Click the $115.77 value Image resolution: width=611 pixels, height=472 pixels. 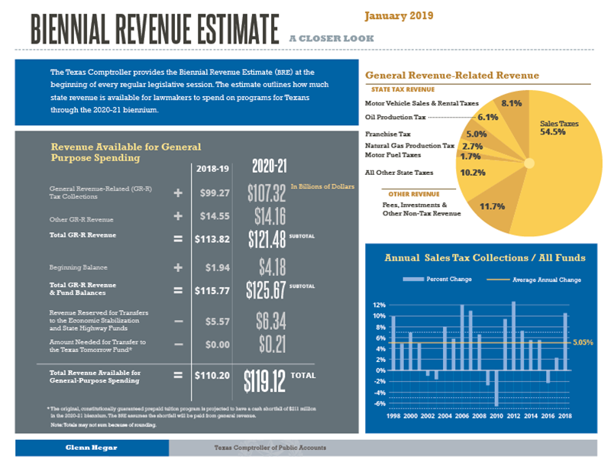click(x=212, y=291)
